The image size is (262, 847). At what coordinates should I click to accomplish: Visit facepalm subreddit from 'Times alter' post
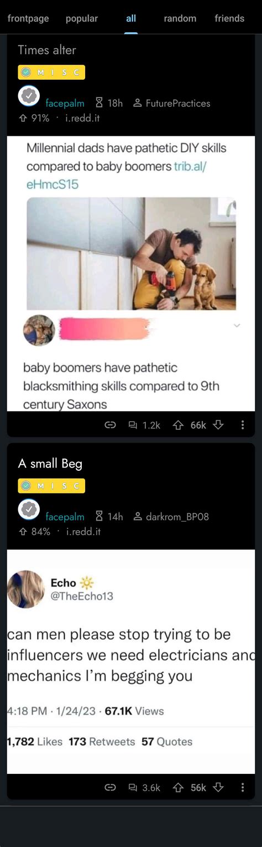pyautogui.click(x=65, y=103)
